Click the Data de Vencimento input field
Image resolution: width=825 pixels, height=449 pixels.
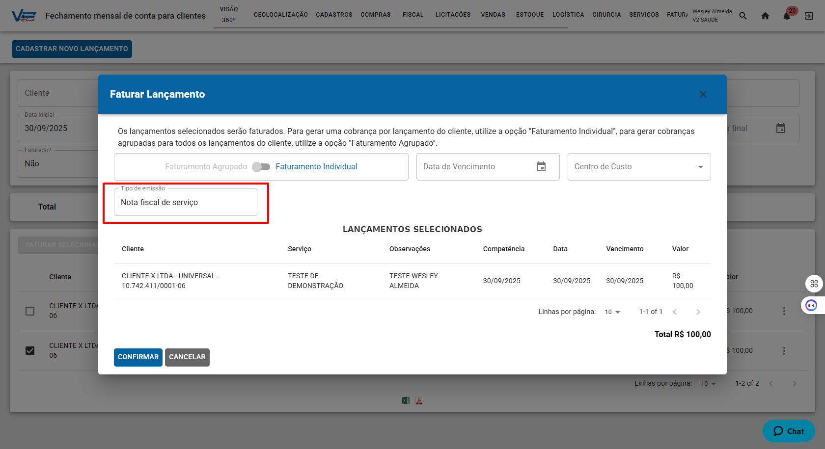pos(474,167)
